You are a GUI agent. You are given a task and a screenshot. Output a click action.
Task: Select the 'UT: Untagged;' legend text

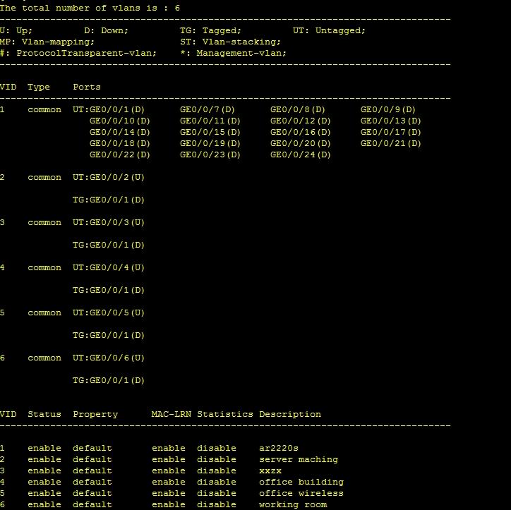pos(329,30)
